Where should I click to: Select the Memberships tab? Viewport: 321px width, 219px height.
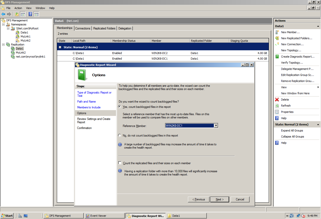65,28
